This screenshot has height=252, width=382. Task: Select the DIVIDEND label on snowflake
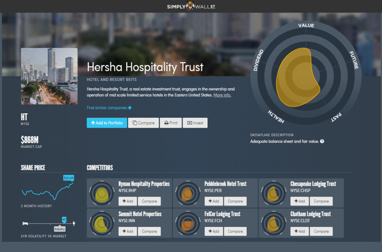point(258,60)
